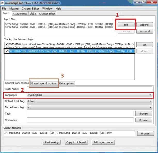Click the Tags input field
The image size is (158, 153).
point(80,114)
